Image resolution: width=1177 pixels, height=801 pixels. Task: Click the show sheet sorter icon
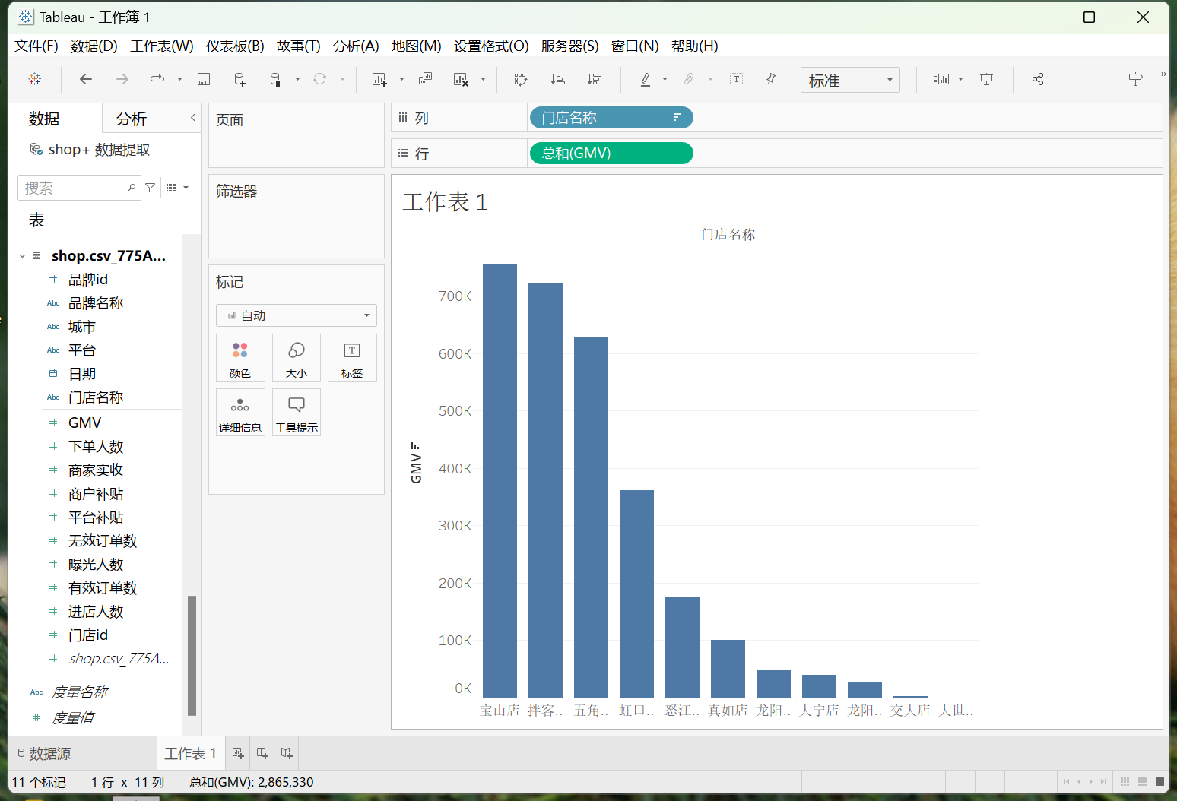[1125, 782]
